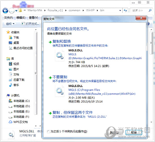Open 桌面 in the navigation pane
The width and height of the screenshot is (155, 142).
pyautogui.click(x=14, y=43)
